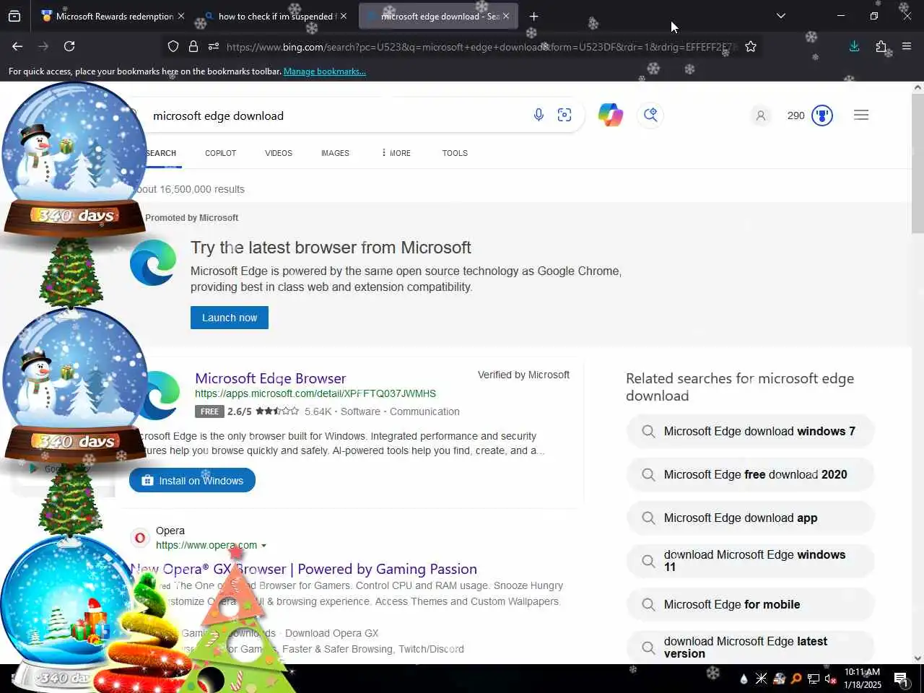The height and width of the screenshot is (693, 924).
Task: Select the Videos search tab
Action: [279, 153]
